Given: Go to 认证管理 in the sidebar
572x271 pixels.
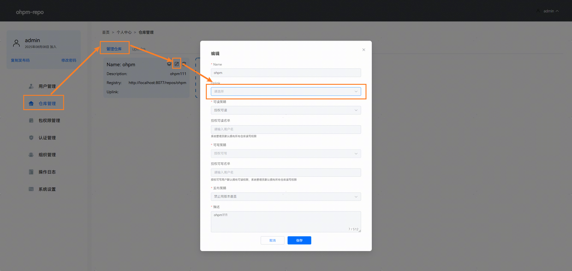Looking at the screenshot, I should tap(47, 138).
